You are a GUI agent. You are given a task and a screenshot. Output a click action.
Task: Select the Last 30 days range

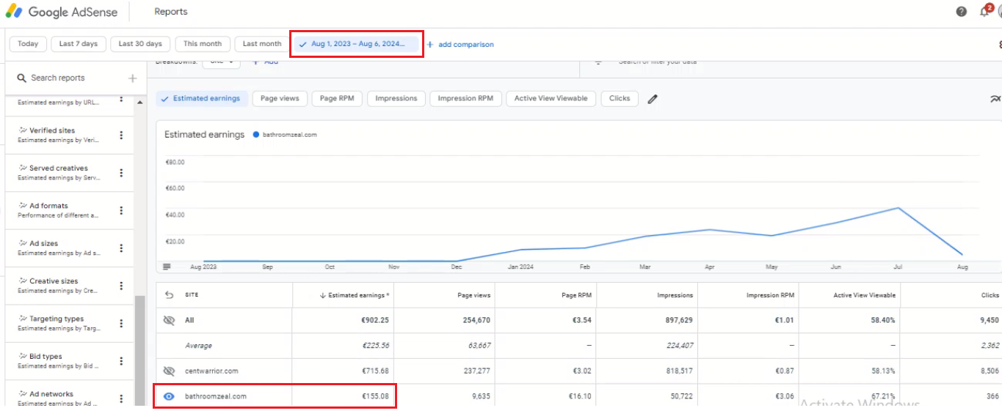(x=140, y=44)
